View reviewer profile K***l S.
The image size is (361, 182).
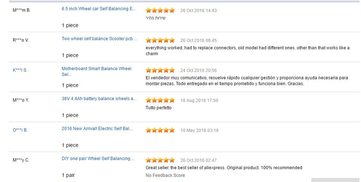20,70
